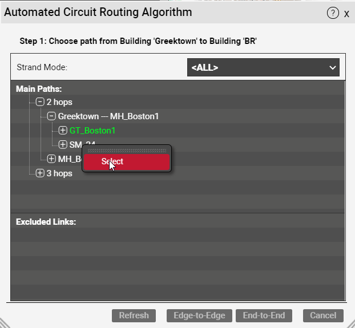Expand the SM_24 node plus icon
Screen dimensions: 355x328
tap(63, 145)
